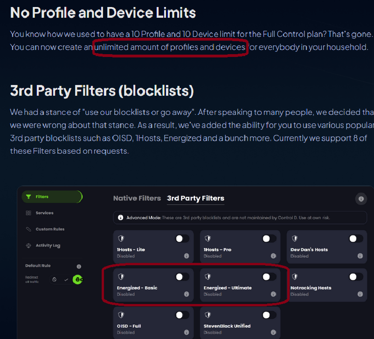
Task: Open info for Notracking Hosts filter
Action: 360,294
